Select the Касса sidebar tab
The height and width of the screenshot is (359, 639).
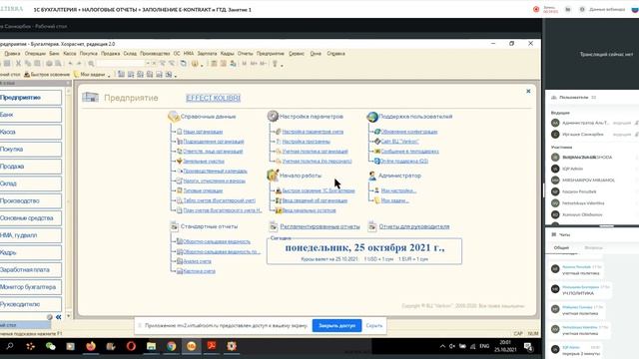tap(31, 132)
